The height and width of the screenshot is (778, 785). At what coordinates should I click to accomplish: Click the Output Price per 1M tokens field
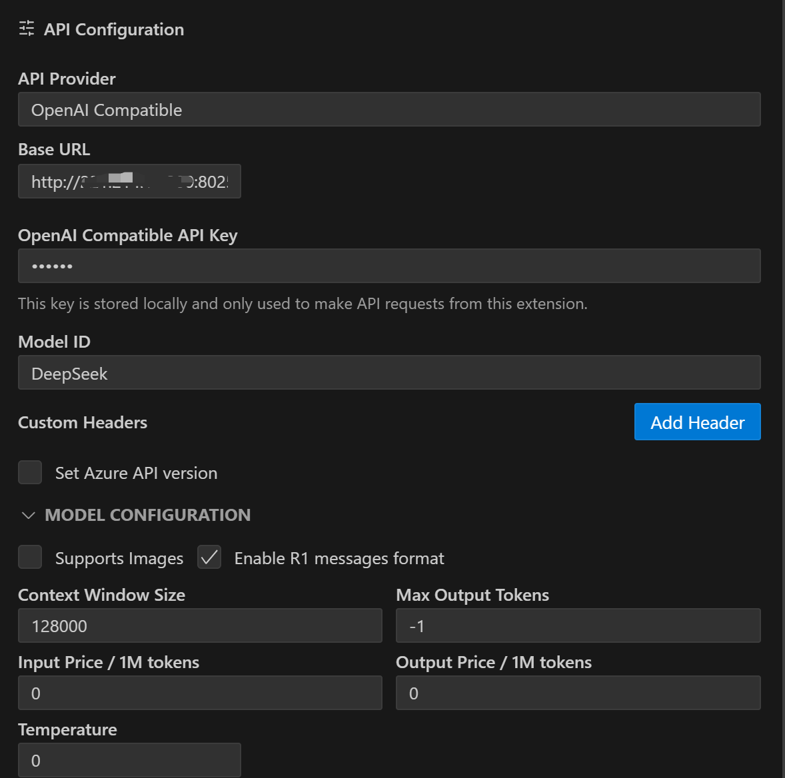click(578, 693)
